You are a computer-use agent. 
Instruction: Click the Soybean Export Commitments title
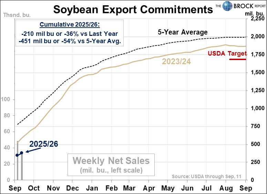click(x=133, y=9)
